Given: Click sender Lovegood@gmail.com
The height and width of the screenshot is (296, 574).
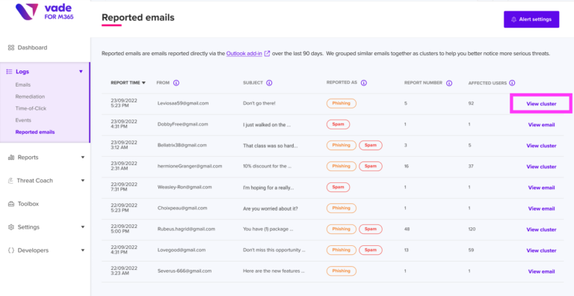Looking at the screenshot, I should [x=181, y=250].
